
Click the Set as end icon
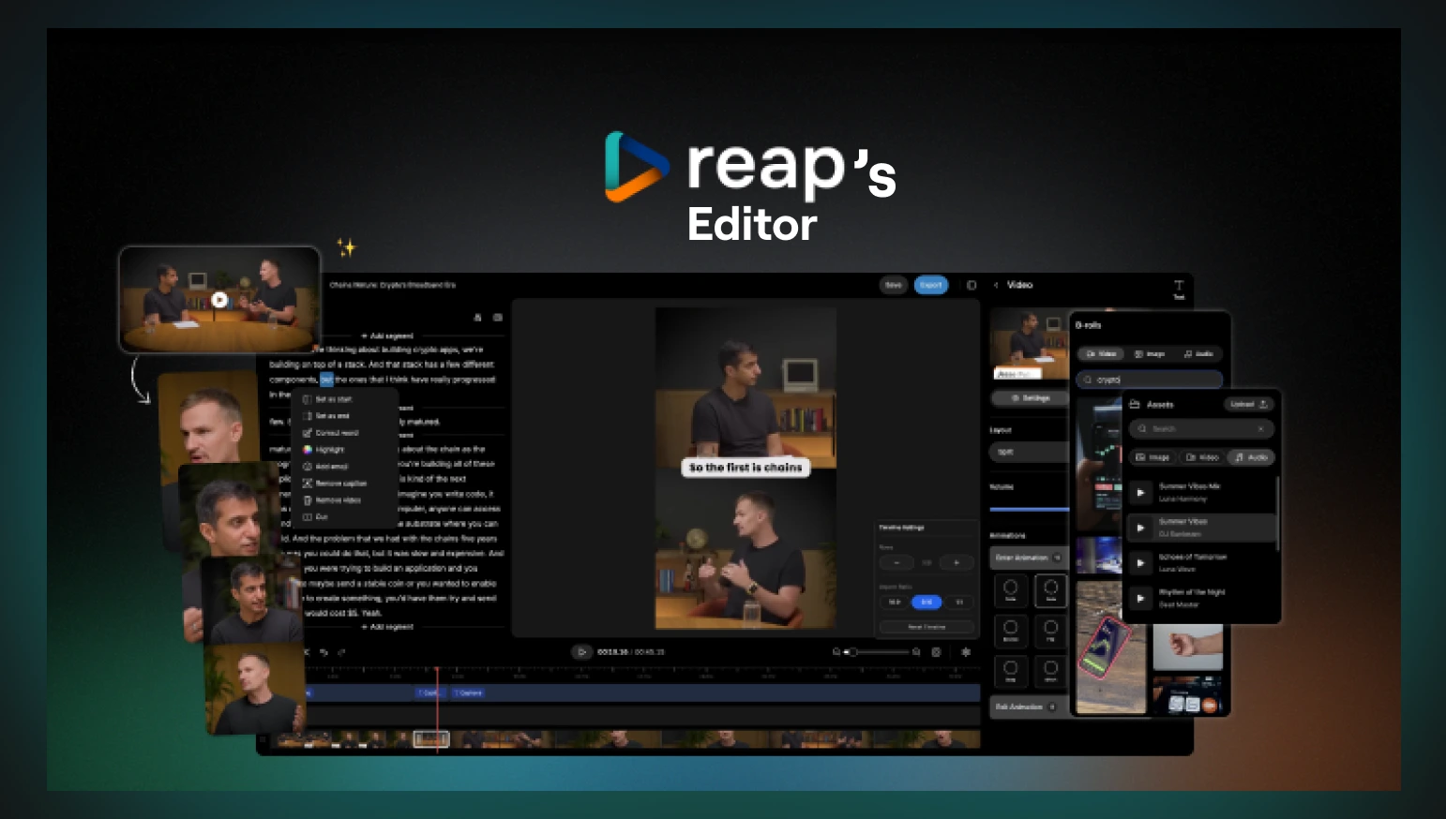307,416
